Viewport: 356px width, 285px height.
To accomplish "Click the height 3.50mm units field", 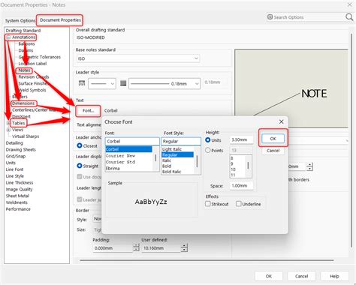I will click(x=241, y=139).
